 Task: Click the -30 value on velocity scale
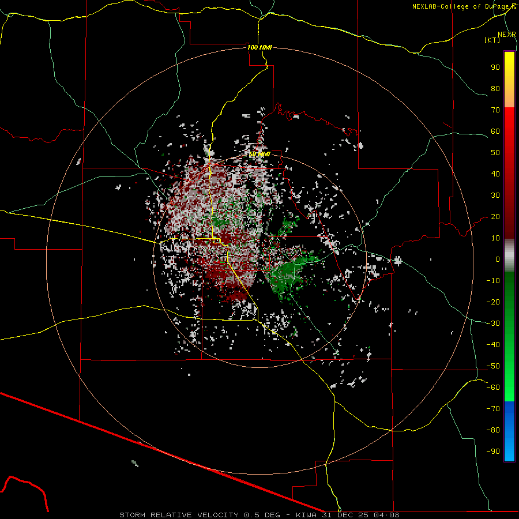(x=493, y=324)
